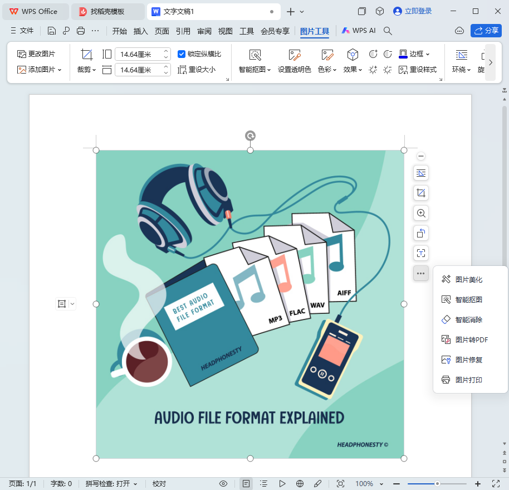Toggle the 锁定纵横比 checkbox
This screenshot has width=509, height=490.
click(x=182, y=54)
